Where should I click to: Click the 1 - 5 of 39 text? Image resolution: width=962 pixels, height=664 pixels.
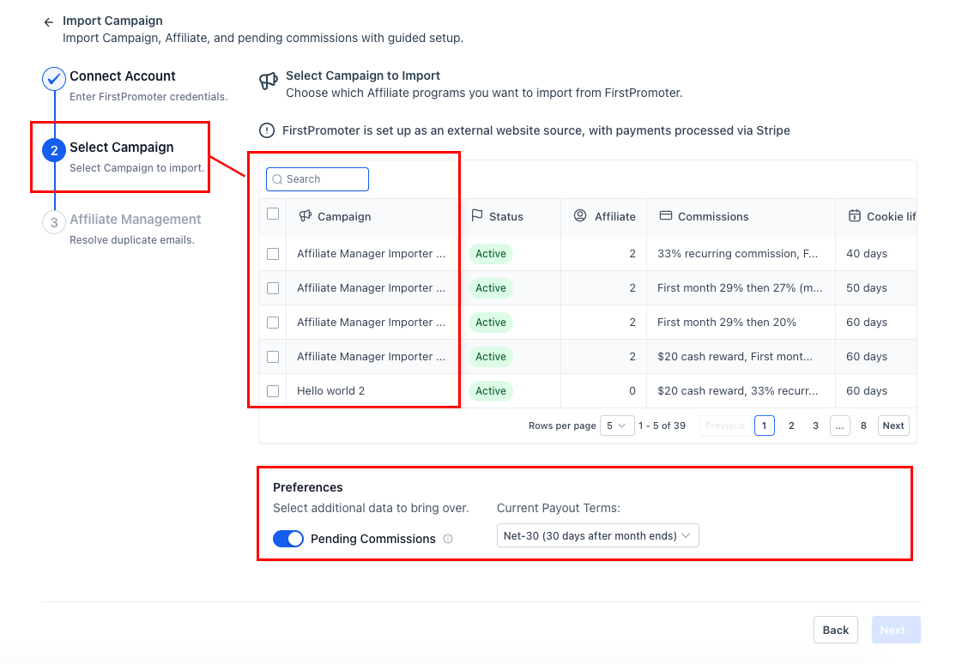pos(662,426)
